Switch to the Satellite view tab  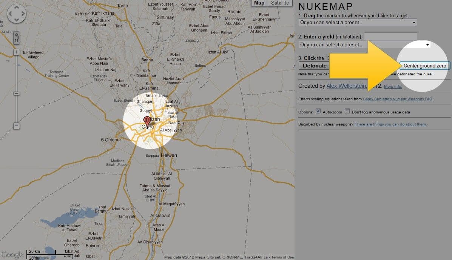click(280, 3)
